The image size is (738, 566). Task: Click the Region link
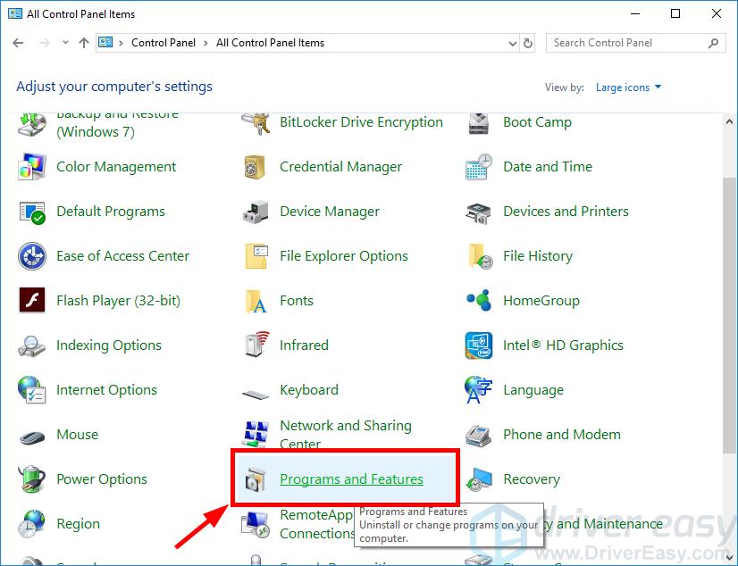78,524
